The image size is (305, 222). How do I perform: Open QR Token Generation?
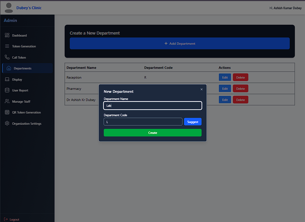point(7,112)
